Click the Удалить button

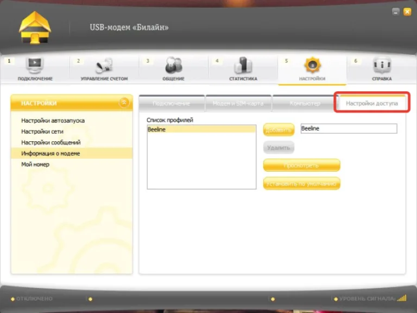coord(279,147)
